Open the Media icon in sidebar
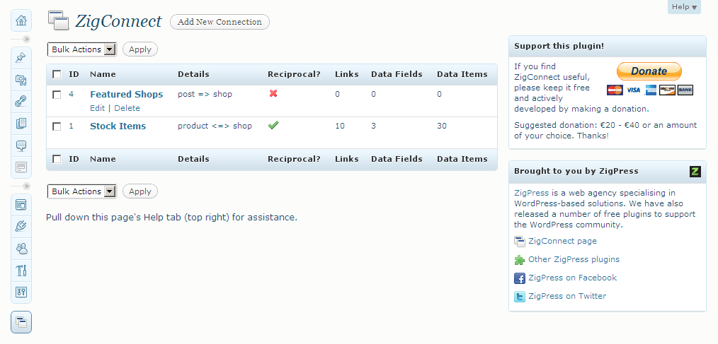Viewport: 718px width, 344px height. pyautogui.click(x=21, y=80)
